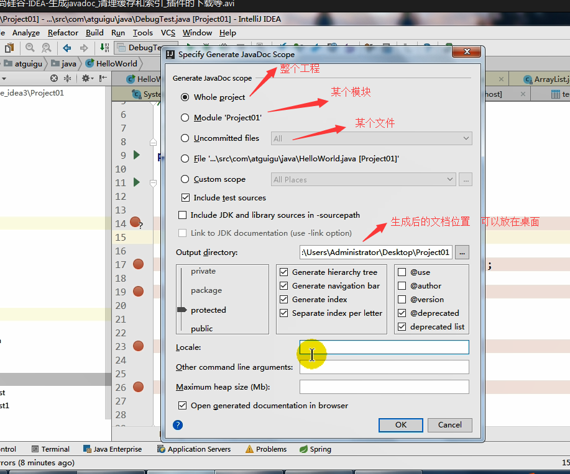
Task: Select the Uncommitted files radio button
Action: pyautogui.click(x=185, y=138)
